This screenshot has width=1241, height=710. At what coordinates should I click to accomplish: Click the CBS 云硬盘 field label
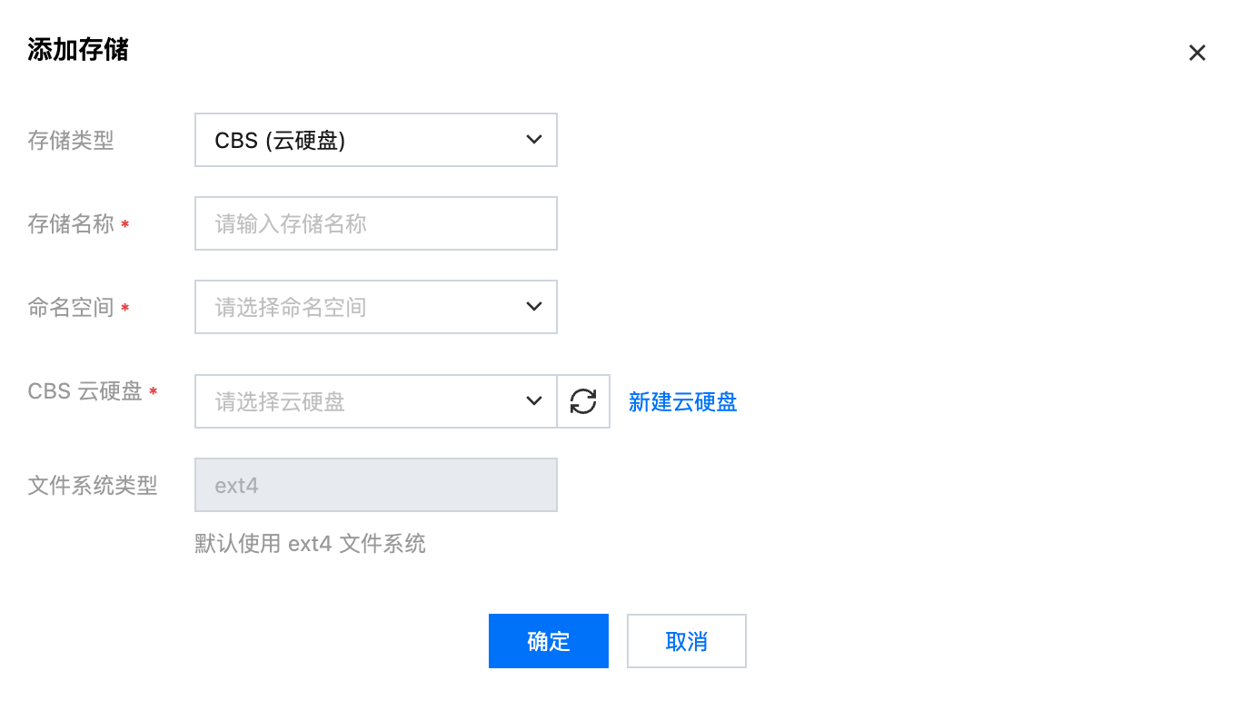pyautogui.click(x=85, y=391)
